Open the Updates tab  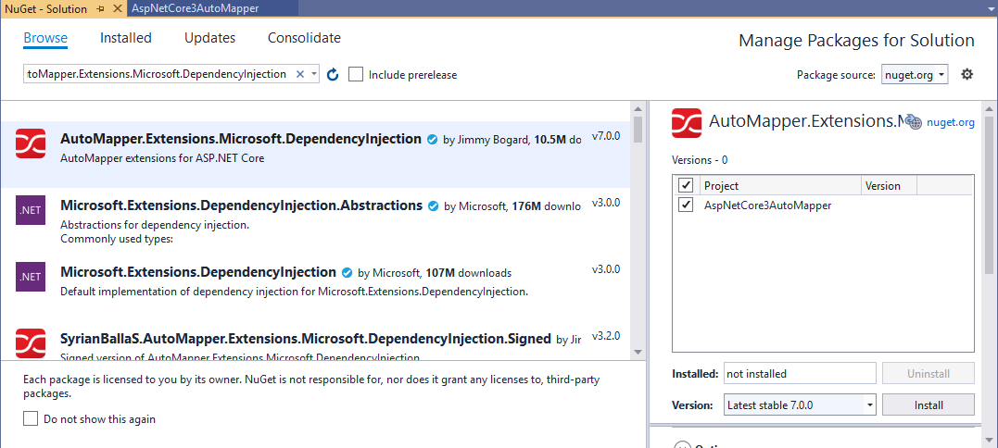pos(210,38)
